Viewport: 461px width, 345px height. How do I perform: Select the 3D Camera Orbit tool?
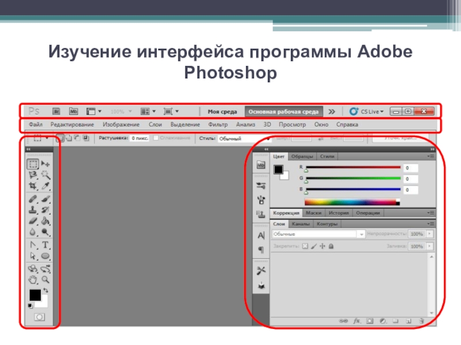pyautogui.click(x=46, y=269)
